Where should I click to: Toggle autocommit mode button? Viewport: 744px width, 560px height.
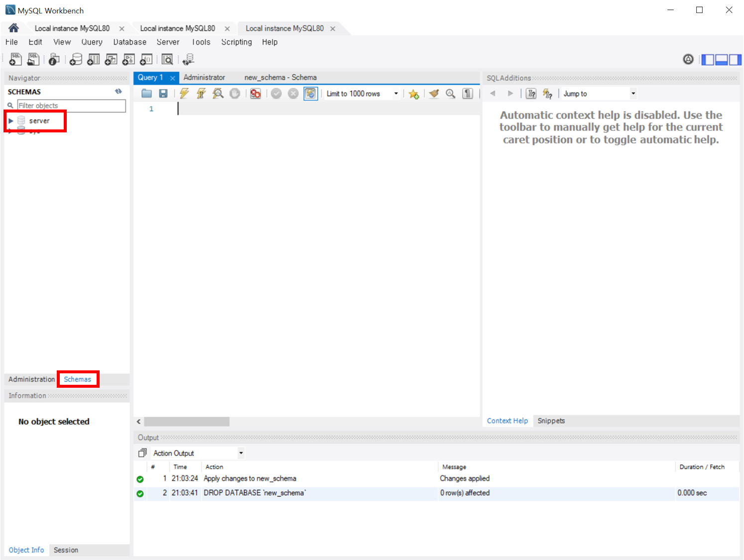310,94
